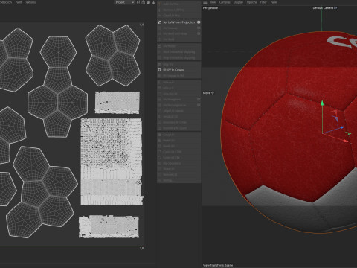Open the Project dropdown
Screen dimensions: 357x268
click(x=124, y=2)
